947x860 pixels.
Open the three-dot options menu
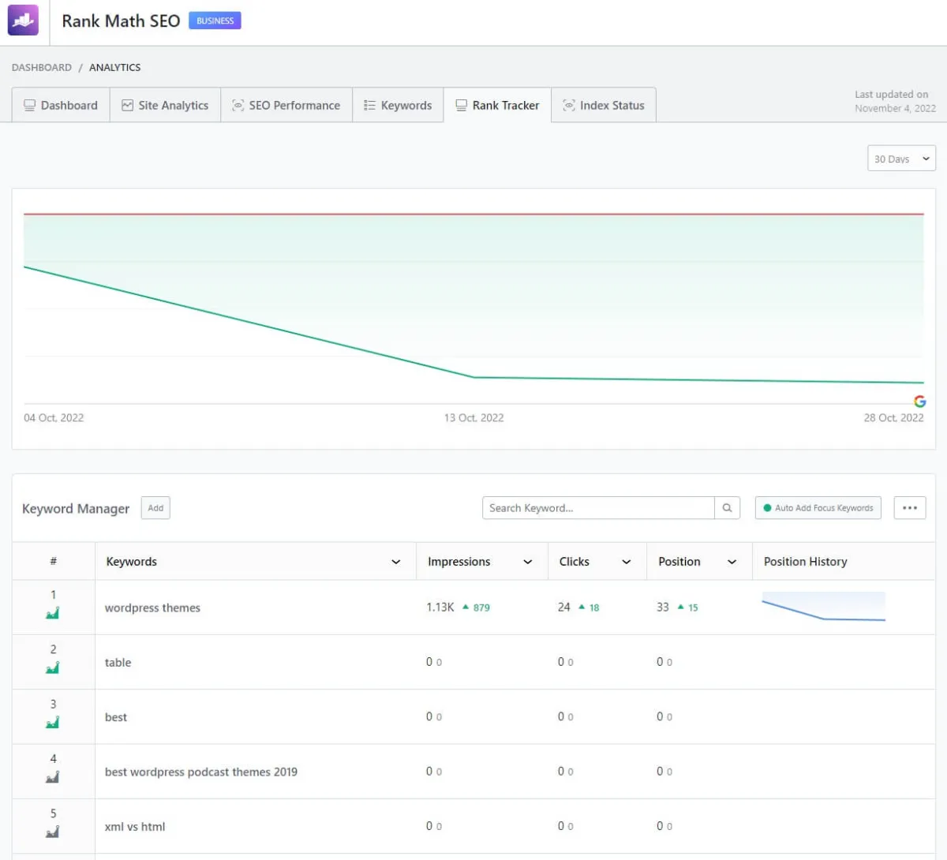pyautogui.click(x=909, y=508)
